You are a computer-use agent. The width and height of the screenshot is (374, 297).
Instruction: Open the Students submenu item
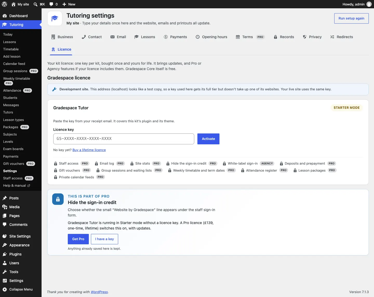tap(10, 98)
